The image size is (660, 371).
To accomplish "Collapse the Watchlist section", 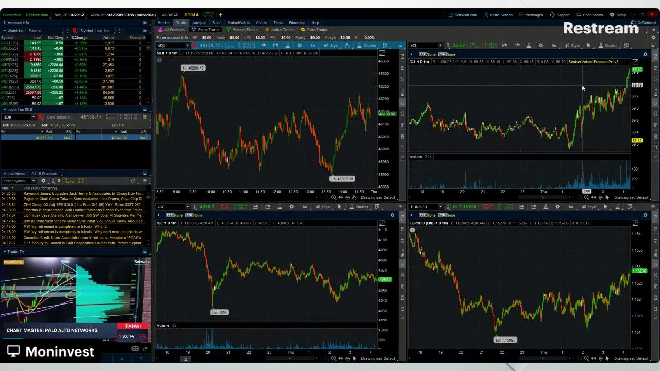I will coord(5,31).
